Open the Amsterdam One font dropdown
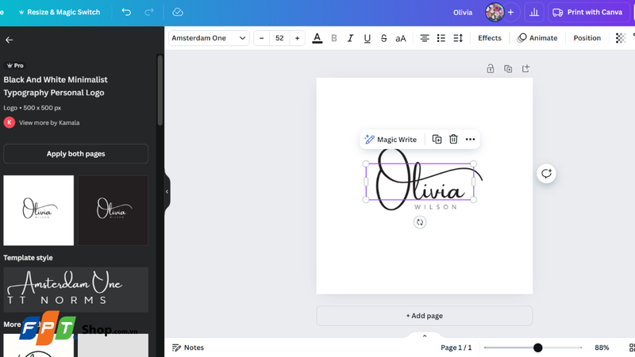 pos(210,38)
